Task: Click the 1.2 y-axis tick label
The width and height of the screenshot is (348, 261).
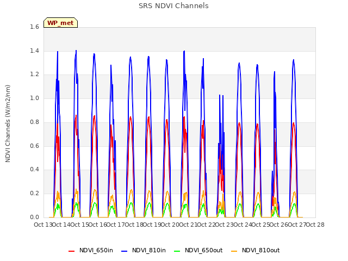Action: 34,74
